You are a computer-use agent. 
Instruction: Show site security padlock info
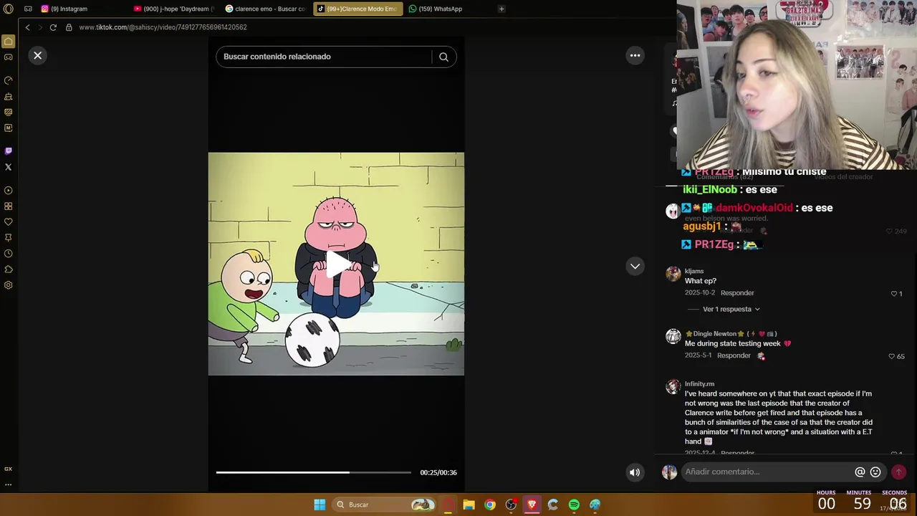[x=69, y=27]
